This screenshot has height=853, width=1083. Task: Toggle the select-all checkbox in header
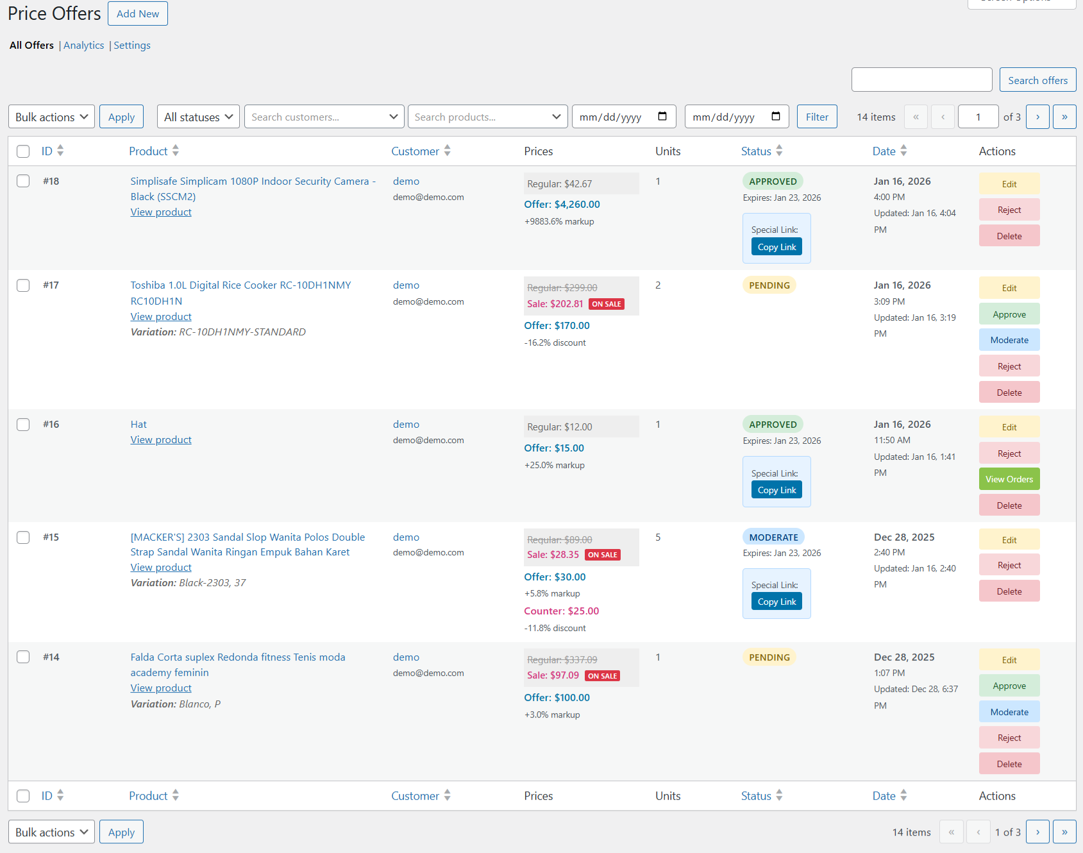click(x=23, y=151)
